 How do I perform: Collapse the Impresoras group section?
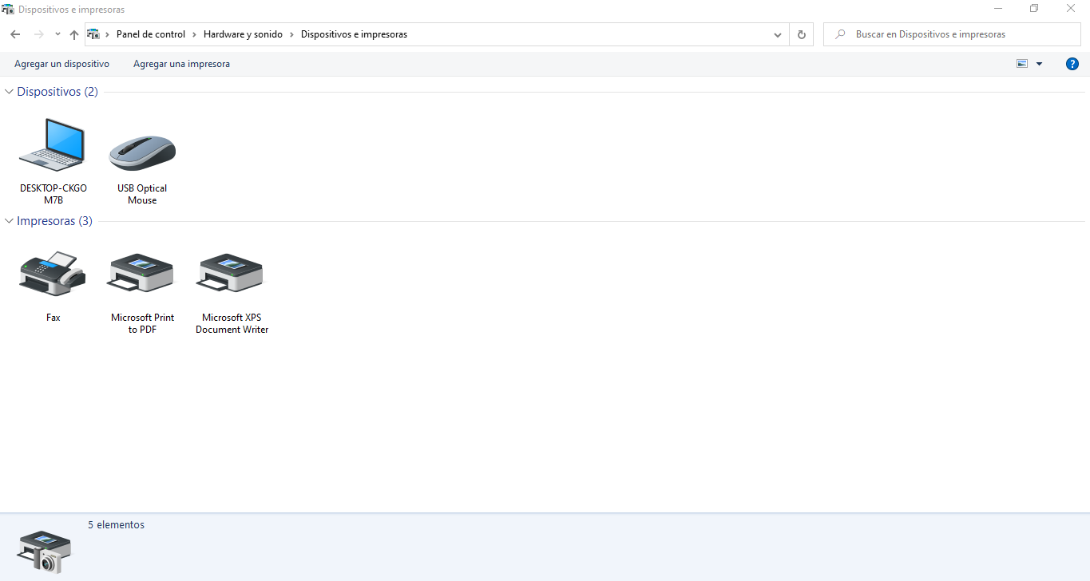click(10, 221)
